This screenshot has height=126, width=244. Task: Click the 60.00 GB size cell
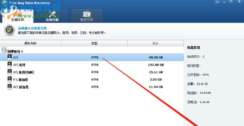coord(156,57)
